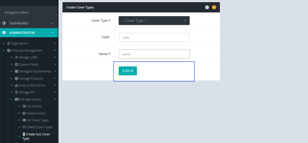Go to Create Cover Types link
The image size is (308, 143).
click(39, 127)
